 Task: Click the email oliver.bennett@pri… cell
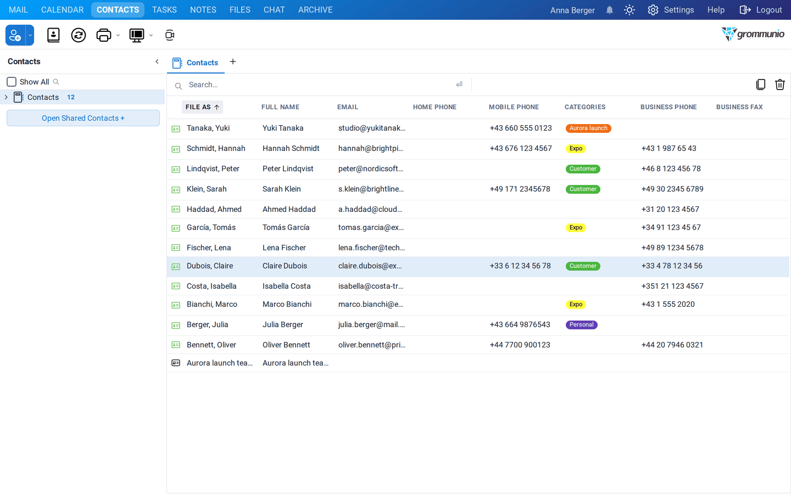[x=372, y=345]
